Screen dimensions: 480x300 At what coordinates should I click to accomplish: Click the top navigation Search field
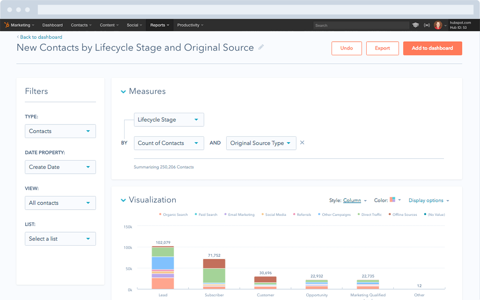(361, 25)
